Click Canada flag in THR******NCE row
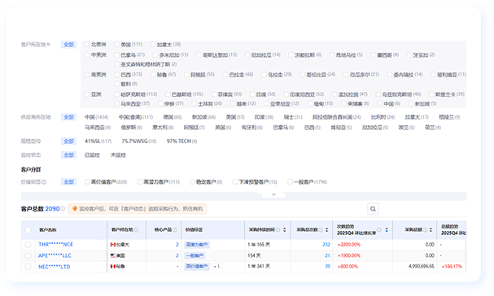 pos(113,245)
